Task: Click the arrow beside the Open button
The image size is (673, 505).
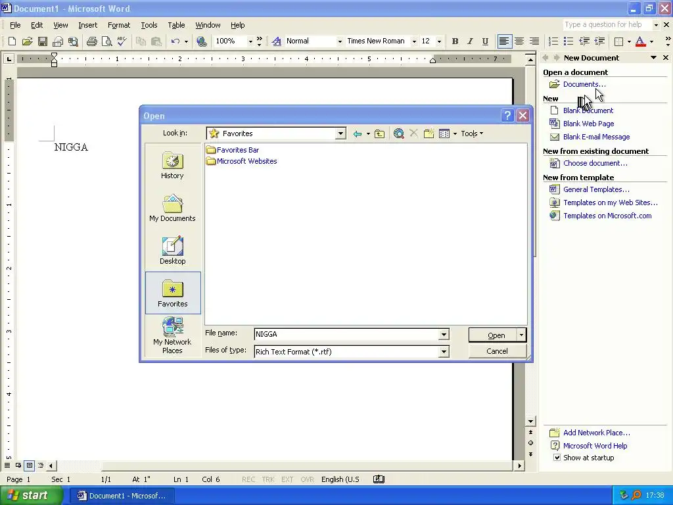Action: coord(521,335)
